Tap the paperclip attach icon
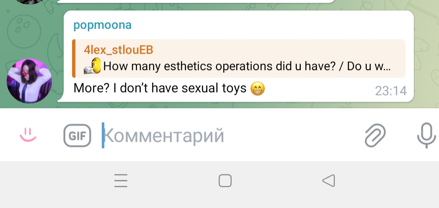This screenshot has height=208, width=439. [375, 135]
